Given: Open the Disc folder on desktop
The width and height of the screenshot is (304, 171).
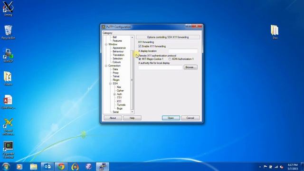Looking at the screenshot, I should point(275,32).
